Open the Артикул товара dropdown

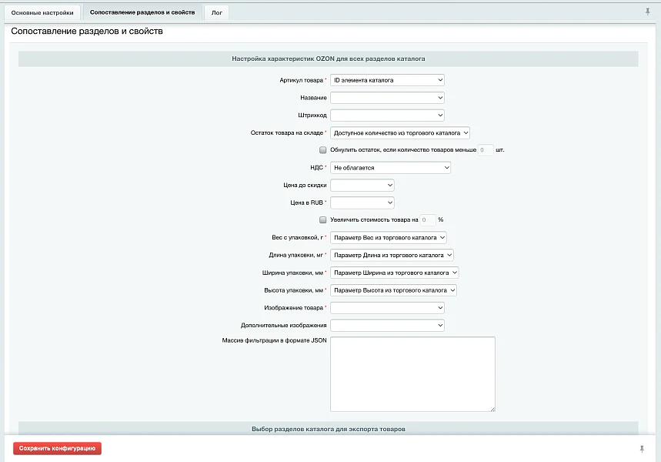pos(387,80)
